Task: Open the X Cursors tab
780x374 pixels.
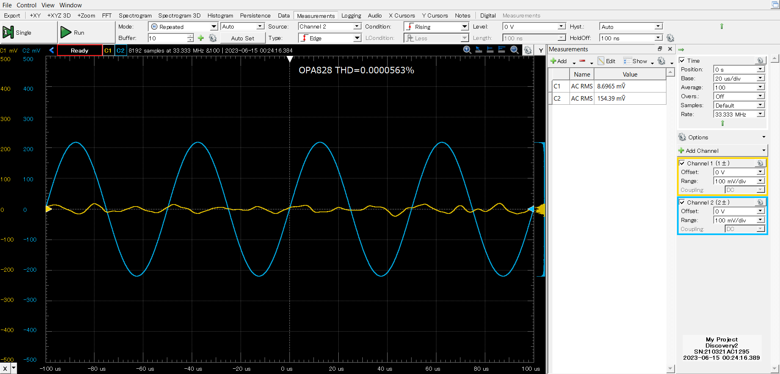Action: [x=402, y=15]
